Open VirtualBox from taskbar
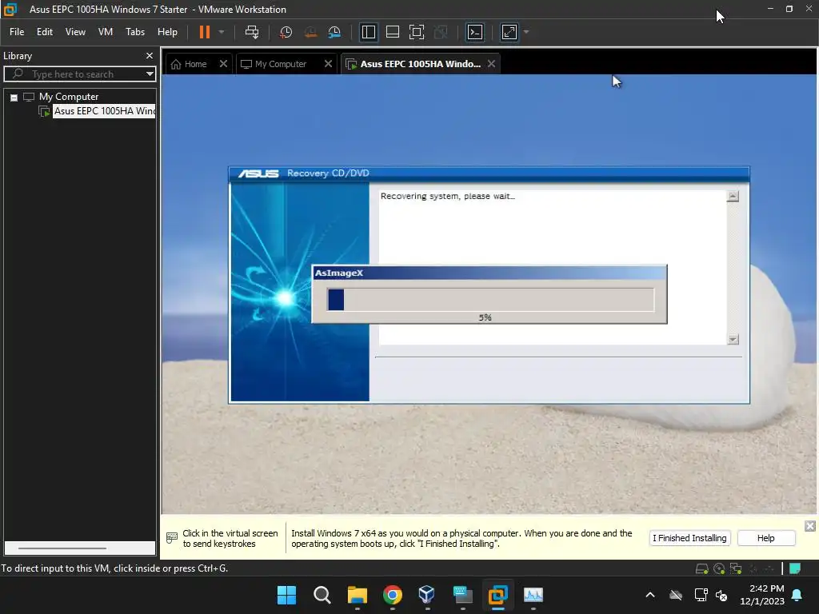The image size is (819, 614). point(427,594)
